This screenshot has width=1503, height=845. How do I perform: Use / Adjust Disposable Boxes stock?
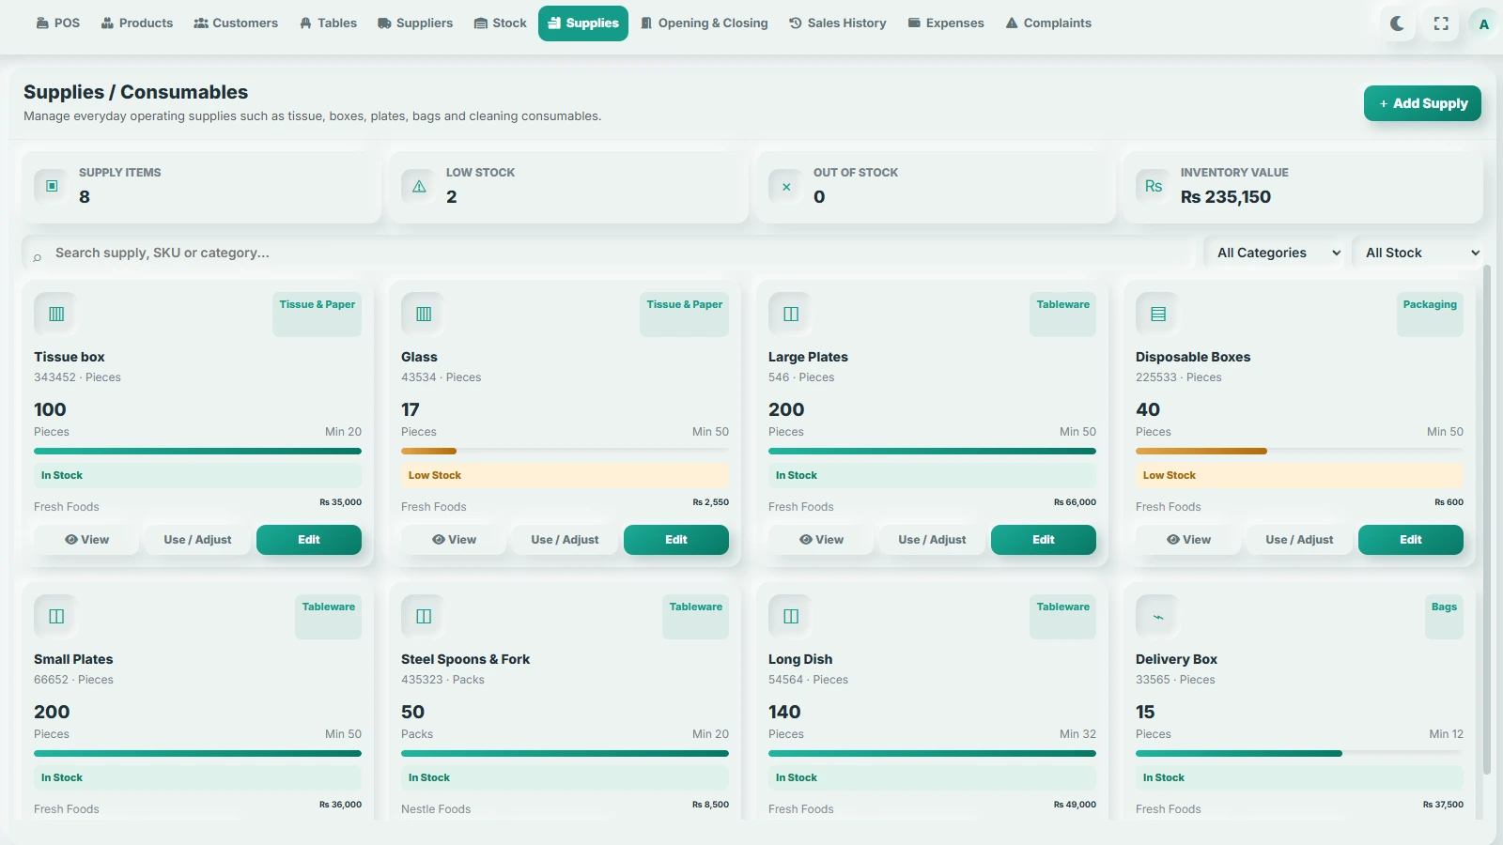click(1299, 540)
